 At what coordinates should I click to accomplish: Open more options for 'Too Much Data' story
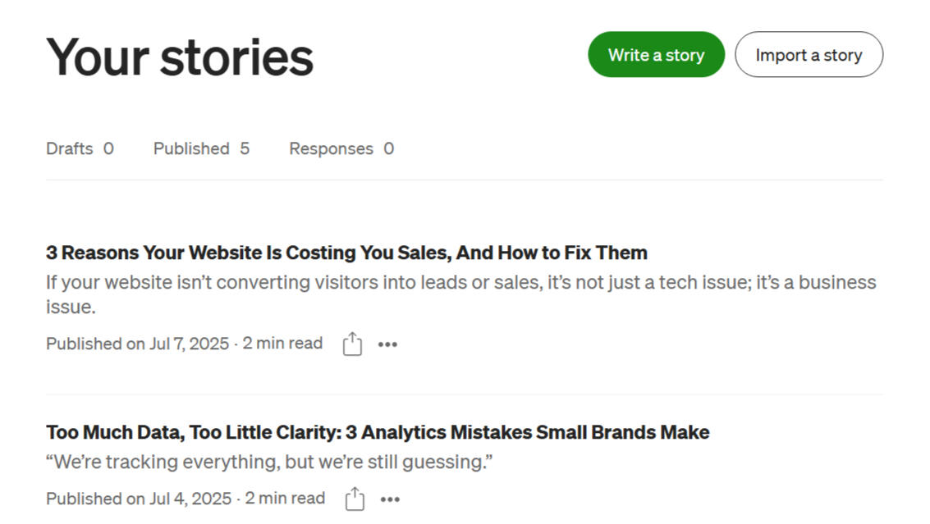[390, 499]
